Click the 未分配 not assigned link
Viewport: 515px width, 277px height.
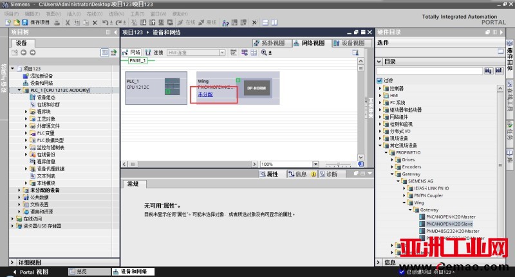(205, 94)
